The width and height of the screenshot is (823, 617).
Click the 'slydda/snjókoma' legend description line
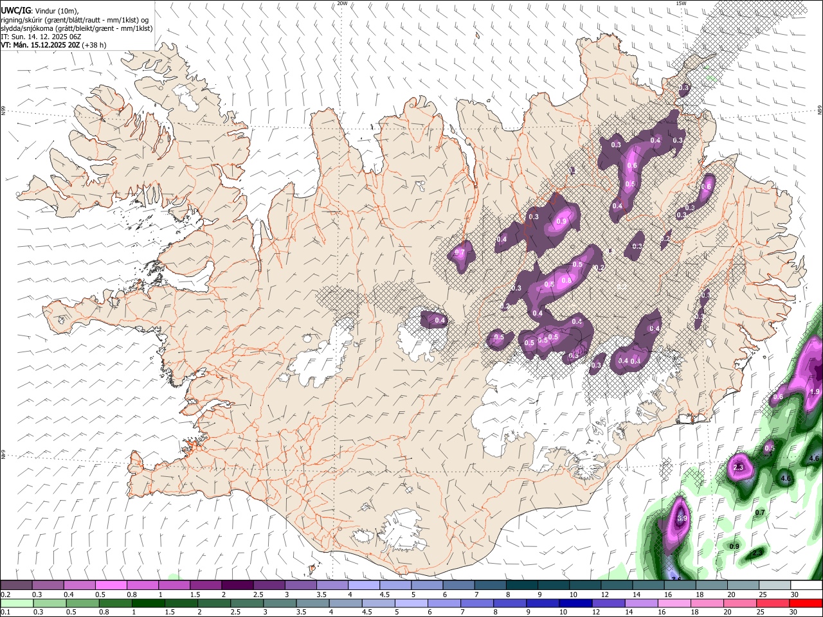click(x=77, y=28)
